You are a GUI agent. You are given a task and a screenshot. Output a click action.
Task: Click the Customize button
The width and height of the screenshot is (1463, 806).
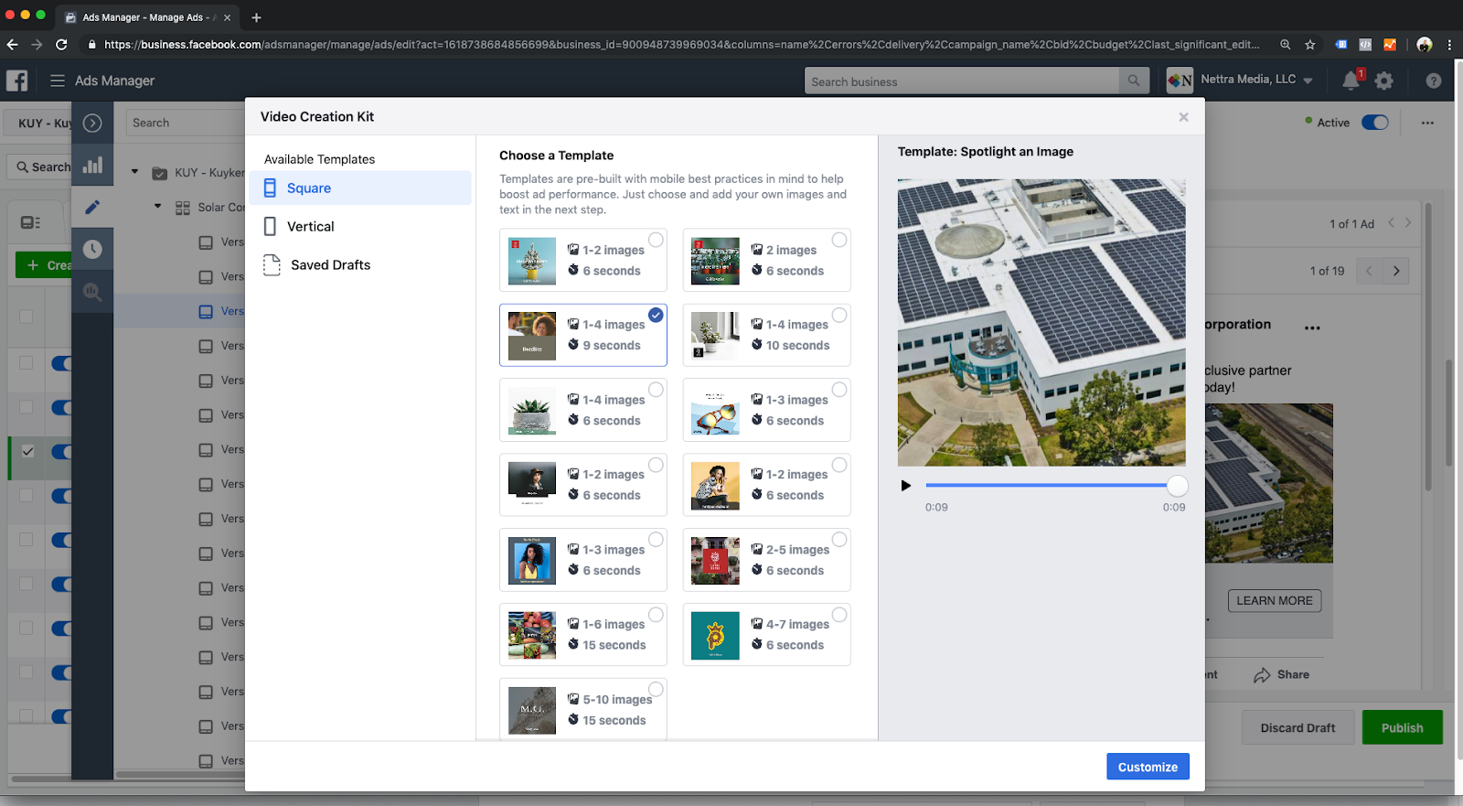pos(1148,767)
